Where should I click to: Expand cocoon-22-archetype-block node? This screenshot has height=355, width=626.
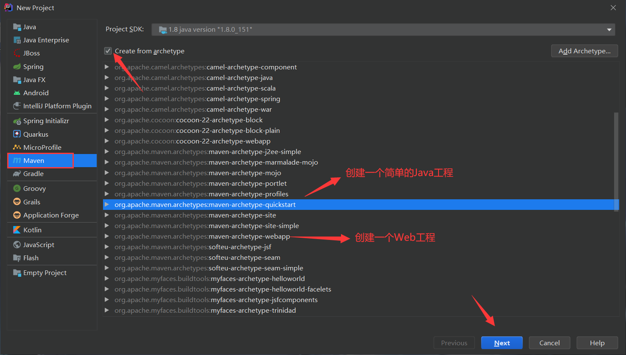(x=107, y=120)
